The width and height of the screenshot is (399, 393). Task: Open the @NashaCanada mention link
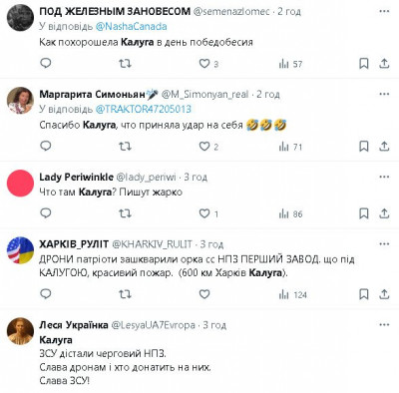[131, 26]
